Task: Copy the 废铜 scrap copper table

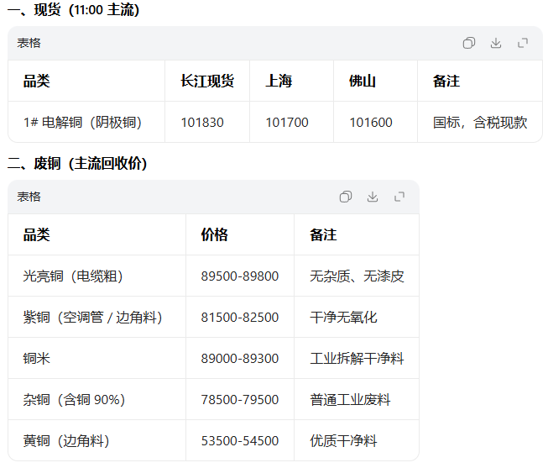Action: click(346, 197)
